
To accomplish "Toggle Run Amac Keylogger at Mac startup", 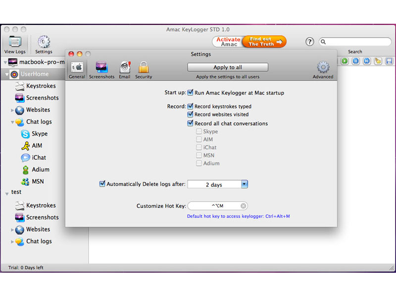I will pos(191,93).
